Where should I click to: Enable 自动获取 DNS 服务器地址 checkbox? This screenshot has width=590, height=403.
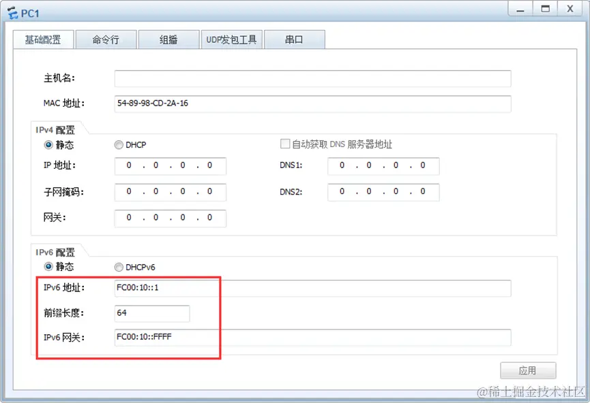pos(285,144)
